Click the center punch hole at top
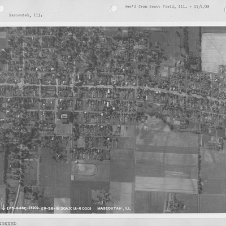The height and width of the screenshot is (226, 226). pyautogui.click(x=114, y=8)
